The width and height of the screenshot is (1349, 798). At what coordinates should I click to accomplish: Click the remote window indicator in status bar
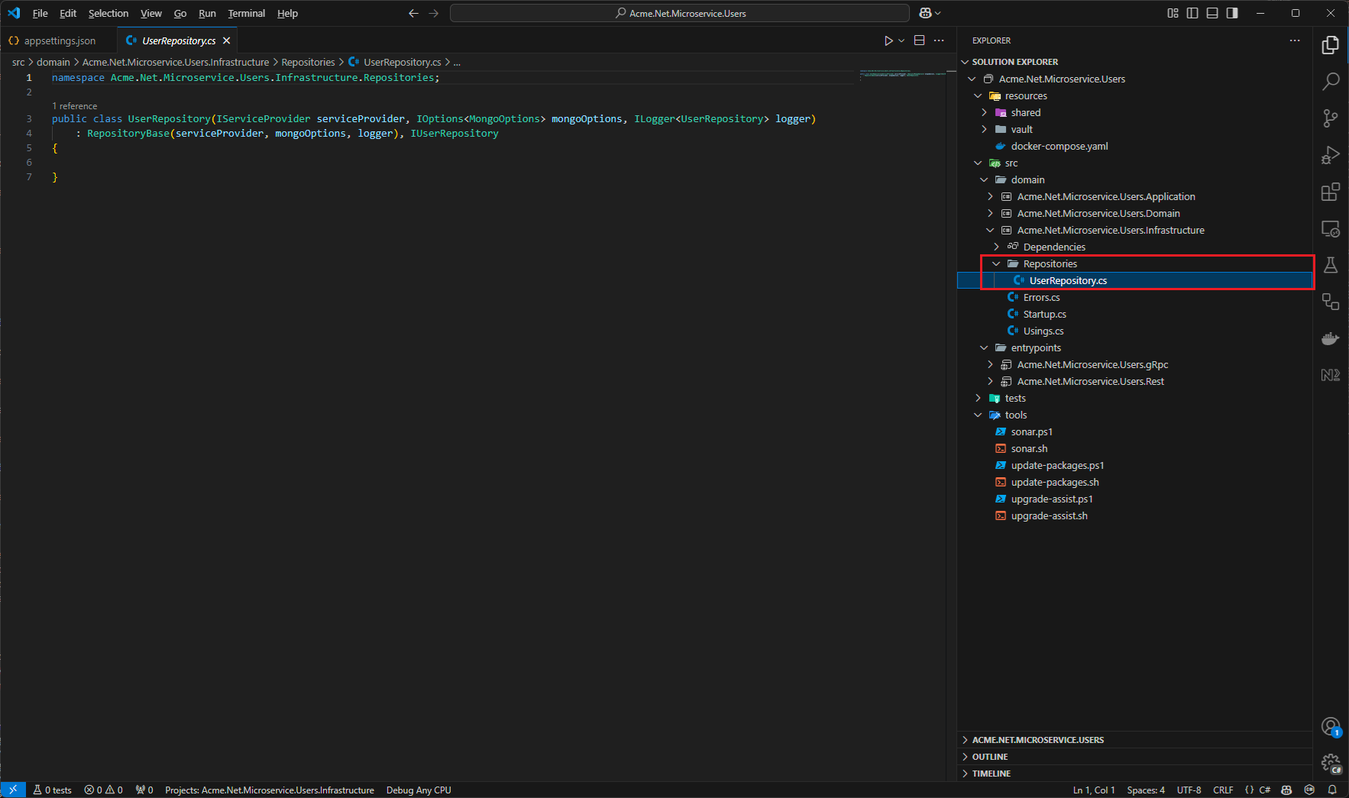pyautogui.click(x=13, y=790)
